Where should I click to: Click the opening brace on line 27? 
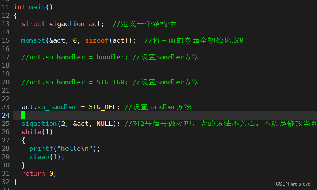point(23,141)
